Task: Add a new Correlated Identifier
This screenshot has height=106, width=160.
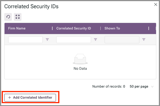Action: [x=30, y=97]
